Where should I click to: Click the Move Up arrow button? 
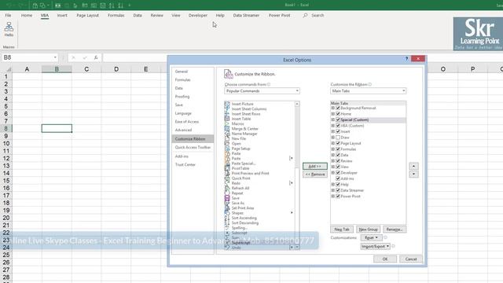tap(413, 166)
